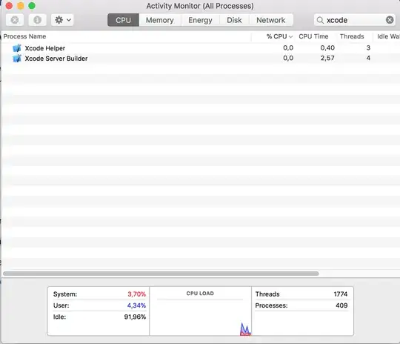Image resolution: width=400 pixels, height=344 pixels.
Task: Click the Quit Process (X) toolbar icon
Action: [x=15, y=20]
